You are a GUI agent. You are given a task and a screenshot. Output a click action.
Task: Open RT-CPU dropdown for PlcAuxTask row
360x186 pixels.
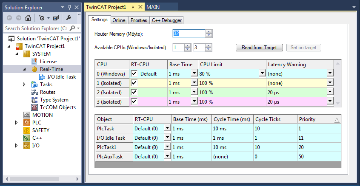(x=168, y=156)
